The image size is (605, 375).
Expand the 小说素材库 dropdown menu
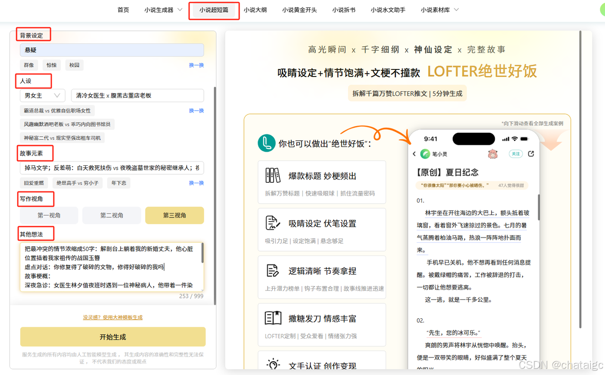tap(440, 10)
